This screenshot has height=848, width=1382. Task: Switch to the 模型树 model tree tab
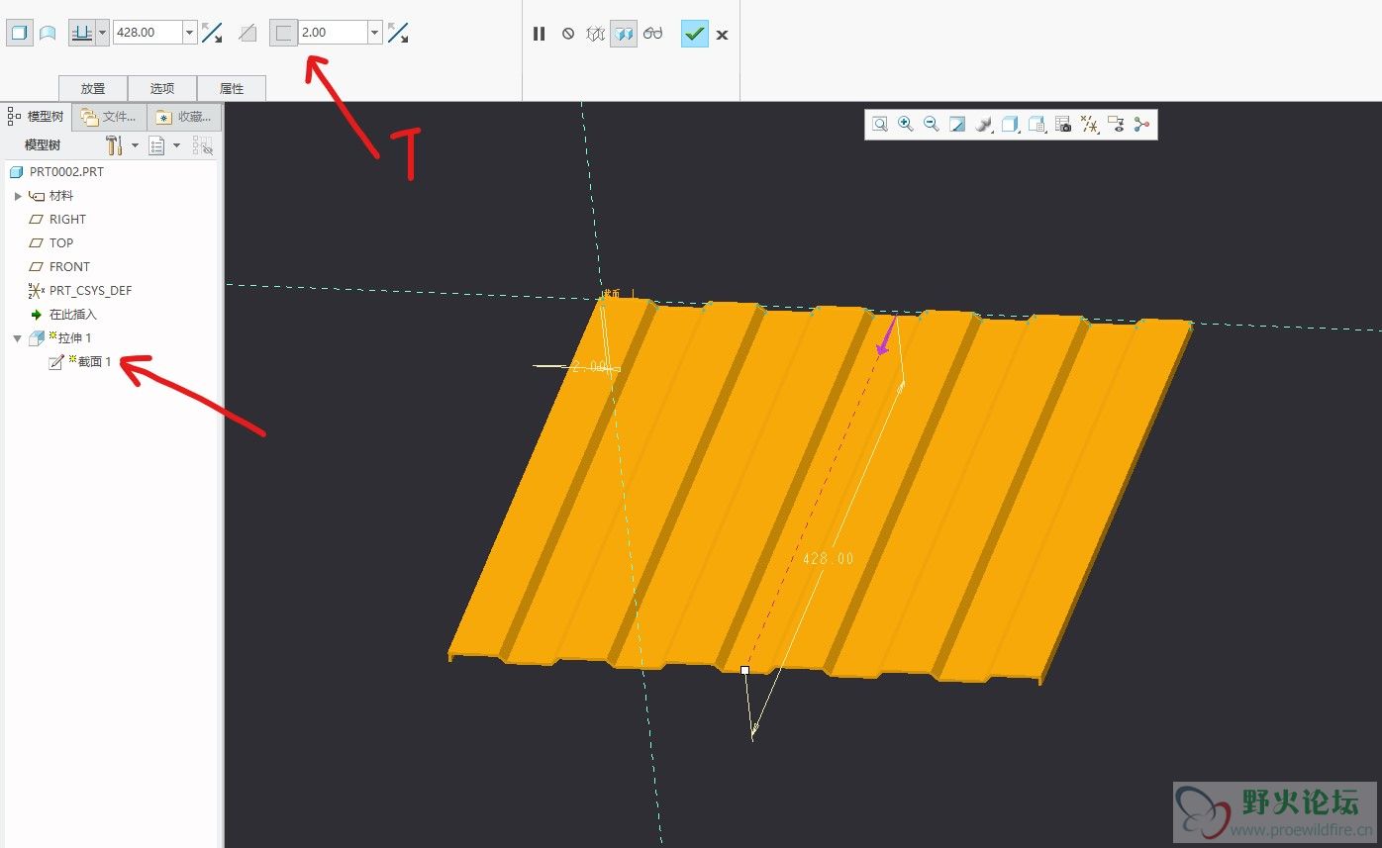tap(37, 117)
